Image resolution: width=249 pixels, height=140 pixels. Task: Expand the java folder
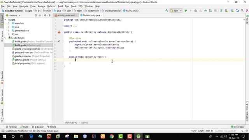click(x=9, y=27)
